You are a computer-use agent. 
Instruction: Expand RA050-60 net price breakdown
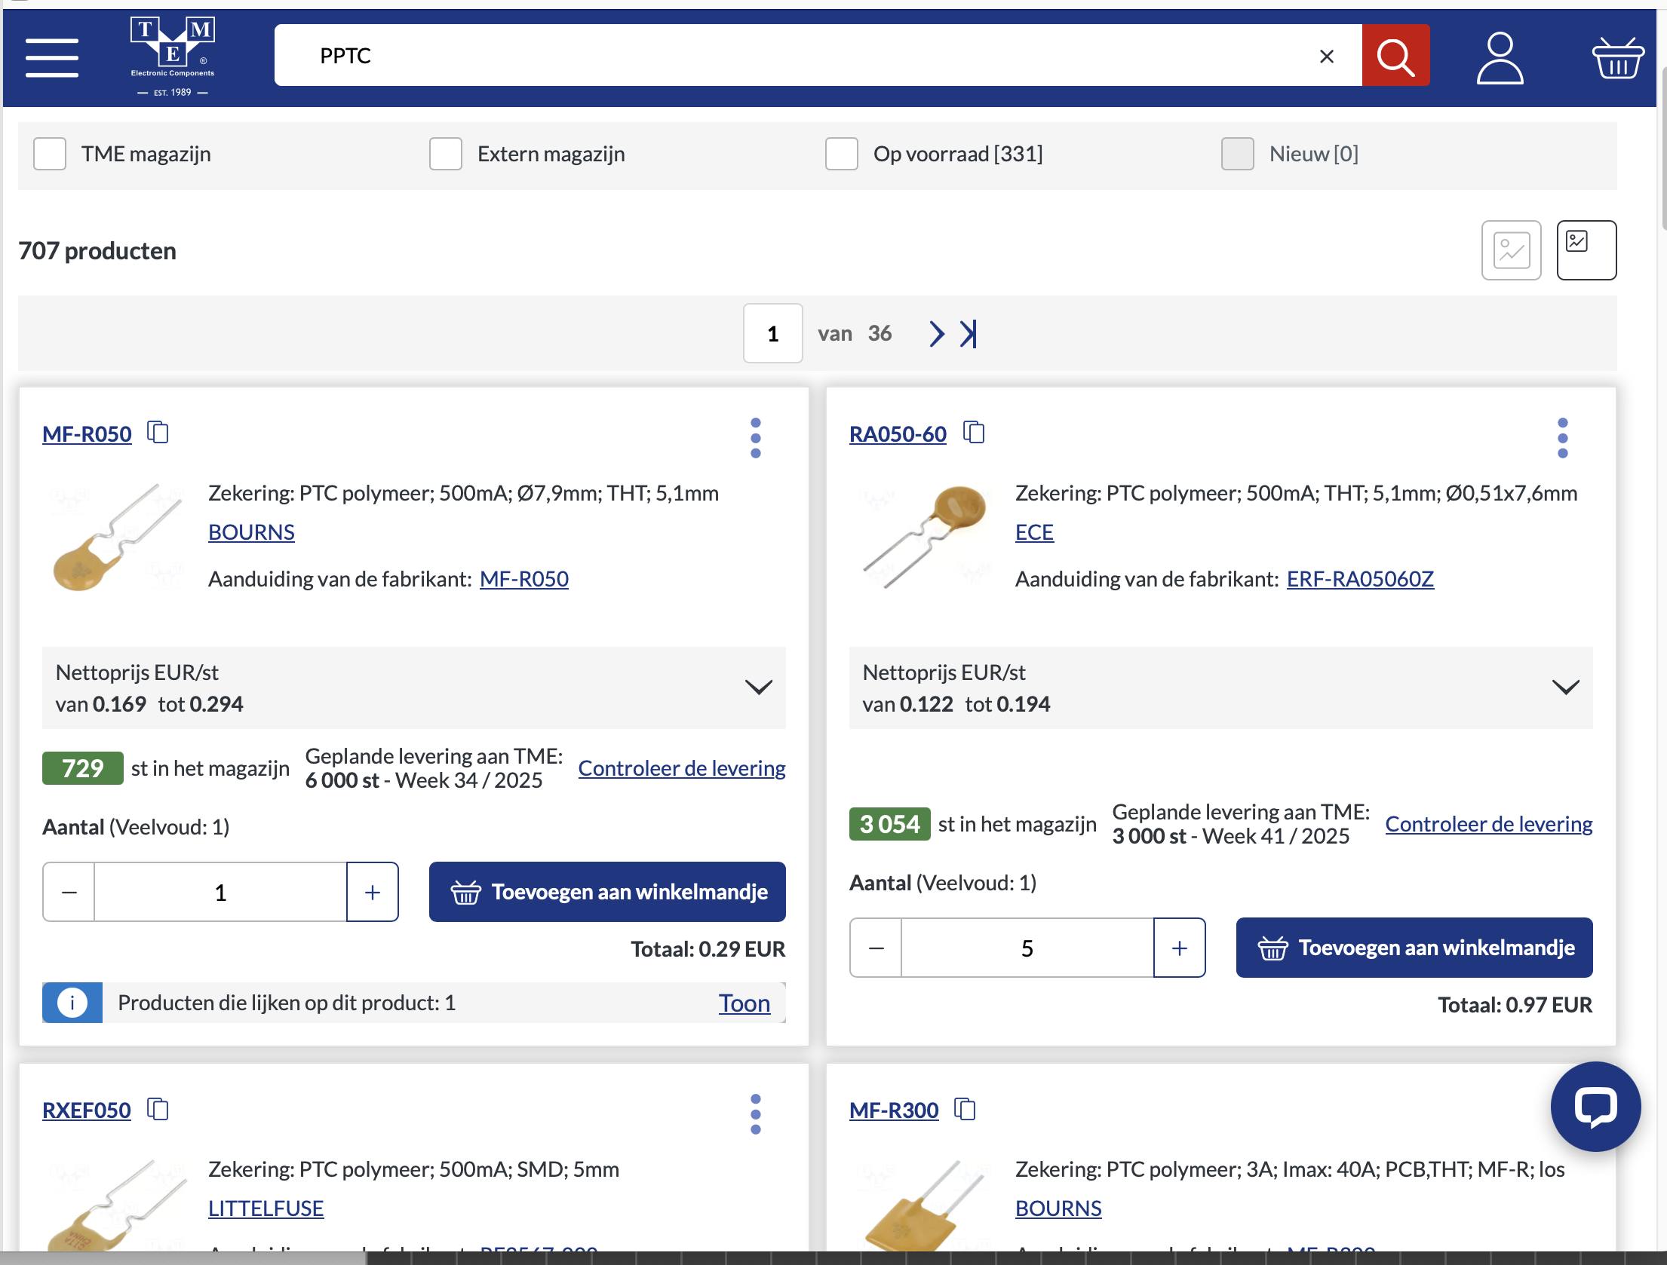[1565, 687]
